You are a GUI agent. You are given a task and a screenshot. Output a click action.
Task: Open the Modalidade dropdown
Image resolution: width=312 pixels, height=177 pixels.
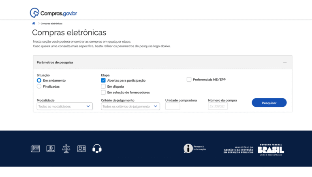(x=64, y=106)
